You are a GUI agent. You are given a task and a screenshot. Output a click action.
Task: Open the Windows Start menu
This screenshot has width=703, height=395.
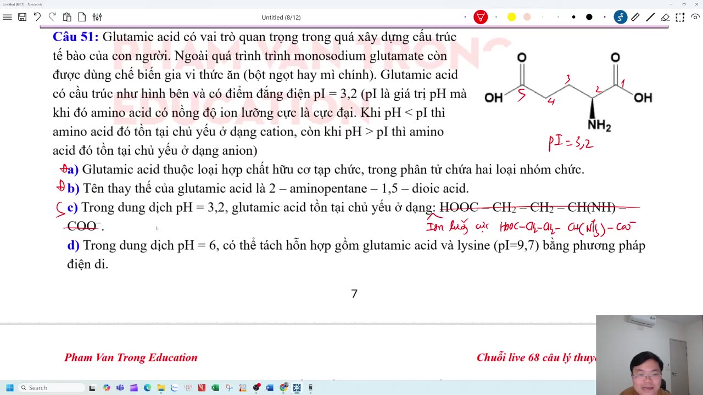pos(9,388)
